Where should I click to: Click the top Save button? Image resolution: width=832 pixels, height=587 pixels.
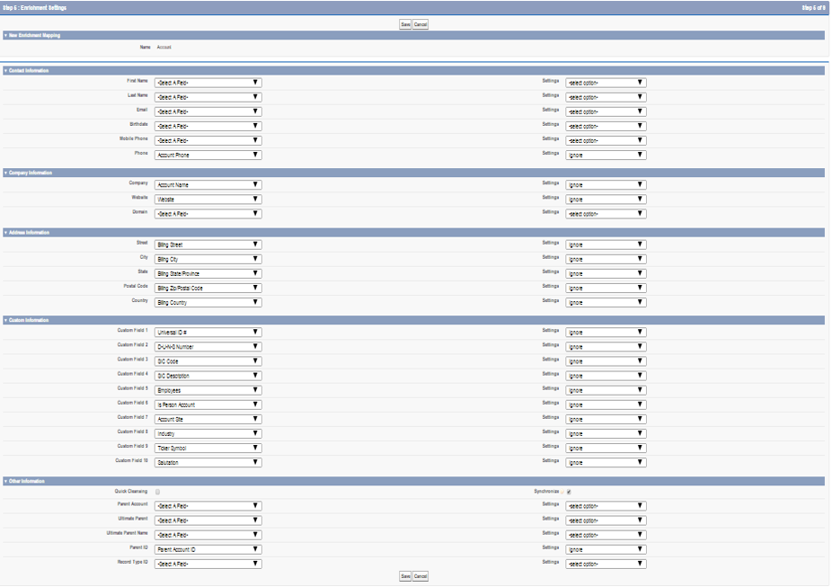pos(405,24)
